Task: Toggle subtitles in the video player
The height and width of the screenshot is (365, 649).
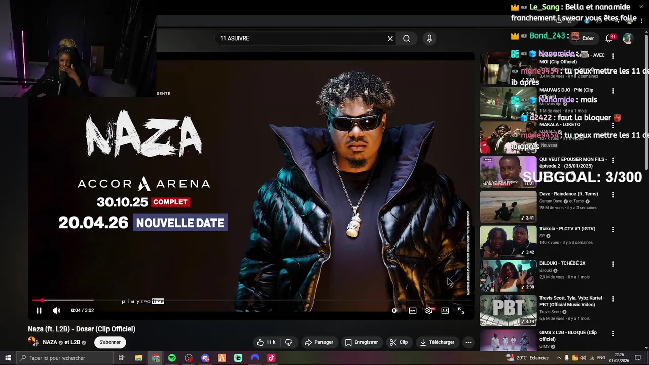Action: (413, 311)
